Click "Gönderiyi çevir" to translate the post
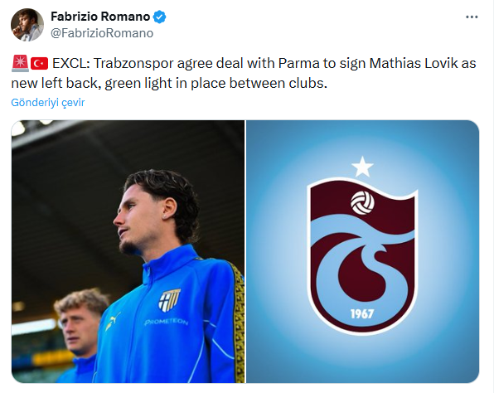This screenshot has height=393, width=494. 48,103
